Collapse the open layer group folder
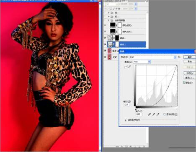The width and height of the screenshot is (196, 152). [108, 21]
